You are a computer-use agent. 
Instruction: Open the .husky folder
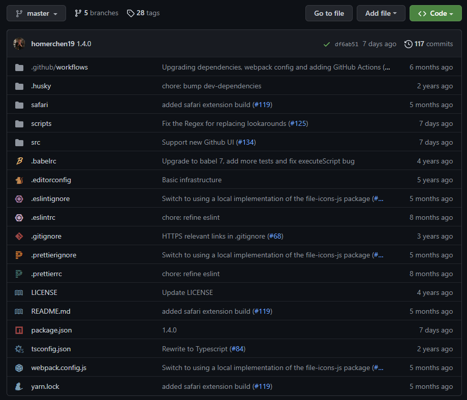point(41,86)
